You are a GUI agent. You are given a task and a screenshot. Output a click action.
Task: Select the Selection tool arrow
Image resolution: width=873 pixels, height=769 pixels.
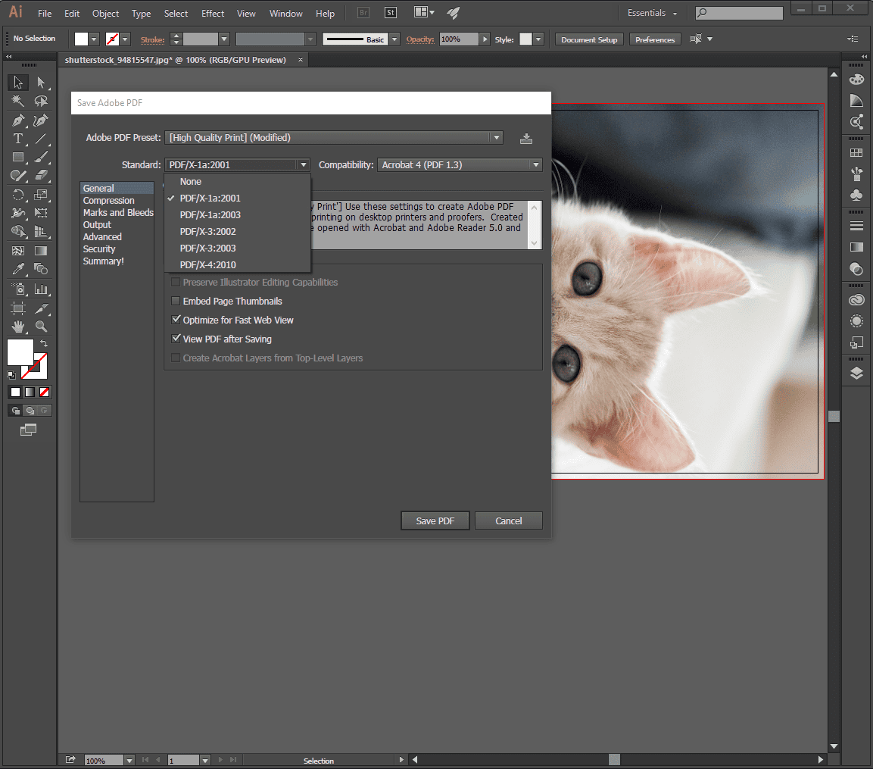tap(18, 83)
